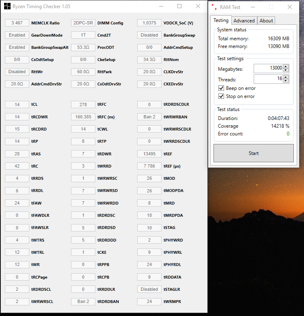Click the tWRMPR value 24
Viewport: 304px width, 316px height.
pos(149,301)
